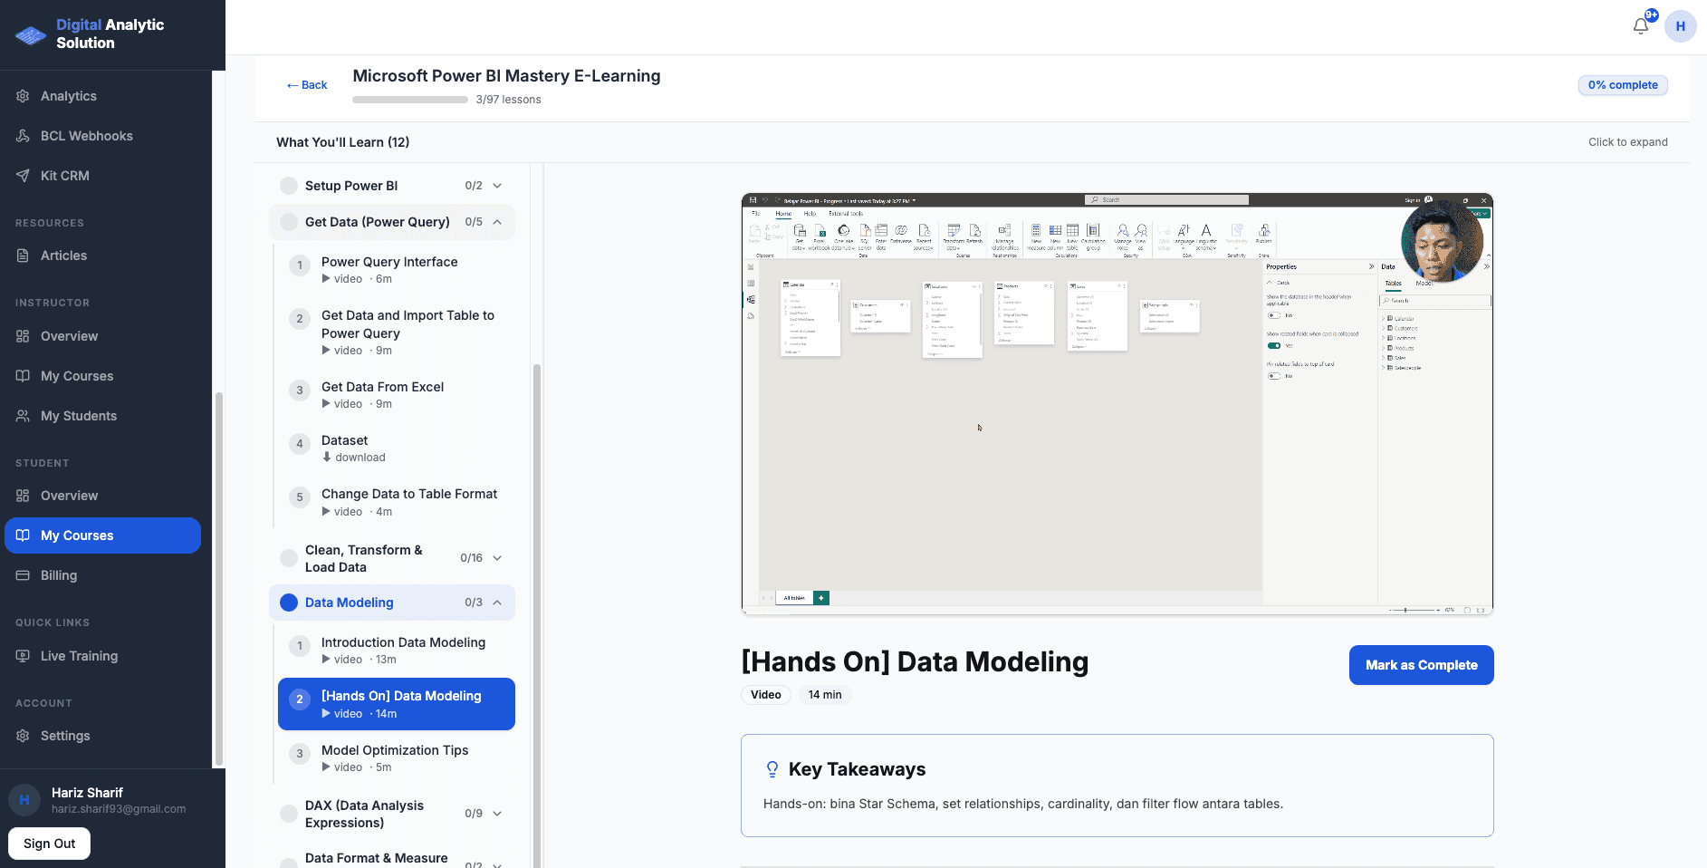Click the play icon under Power Query Interface

(x=326, y=279)
